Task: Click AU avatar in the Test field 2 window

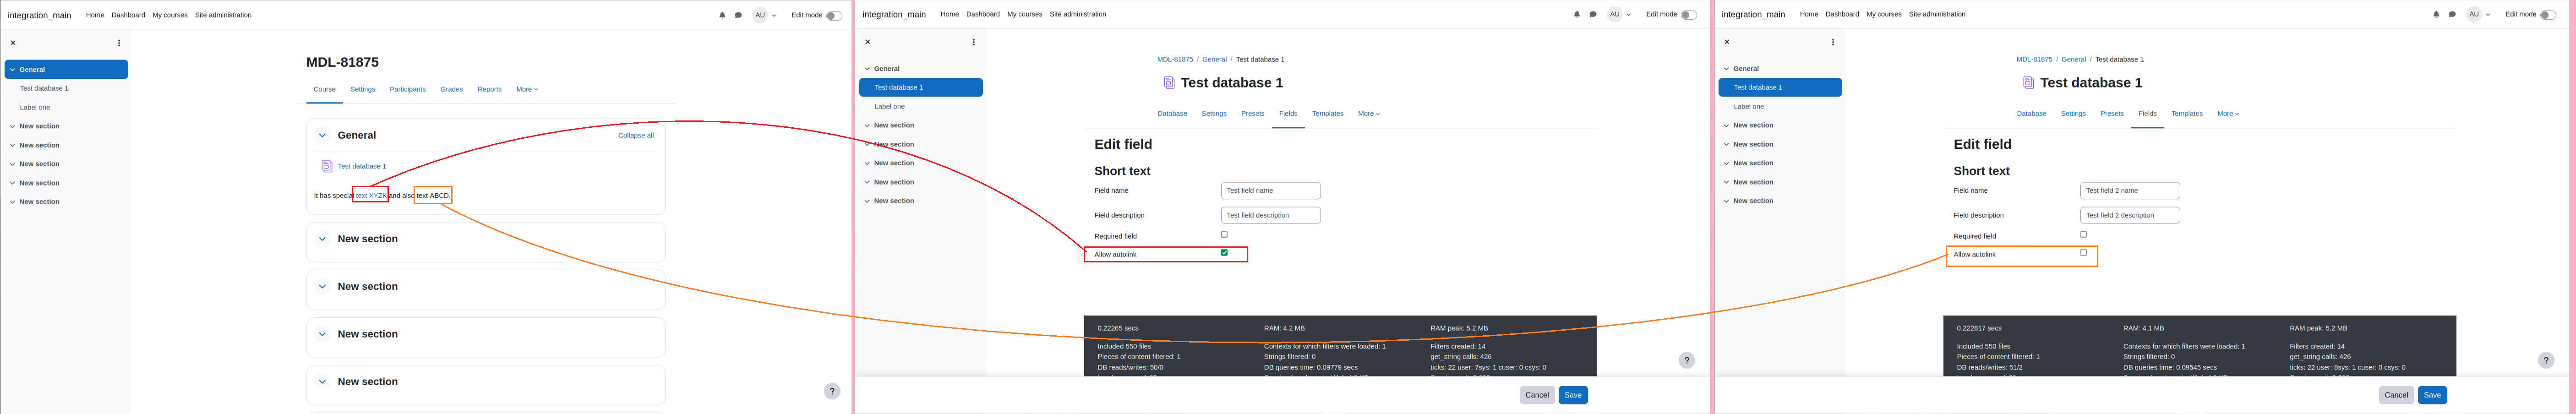Action: tap(2473, 14)
